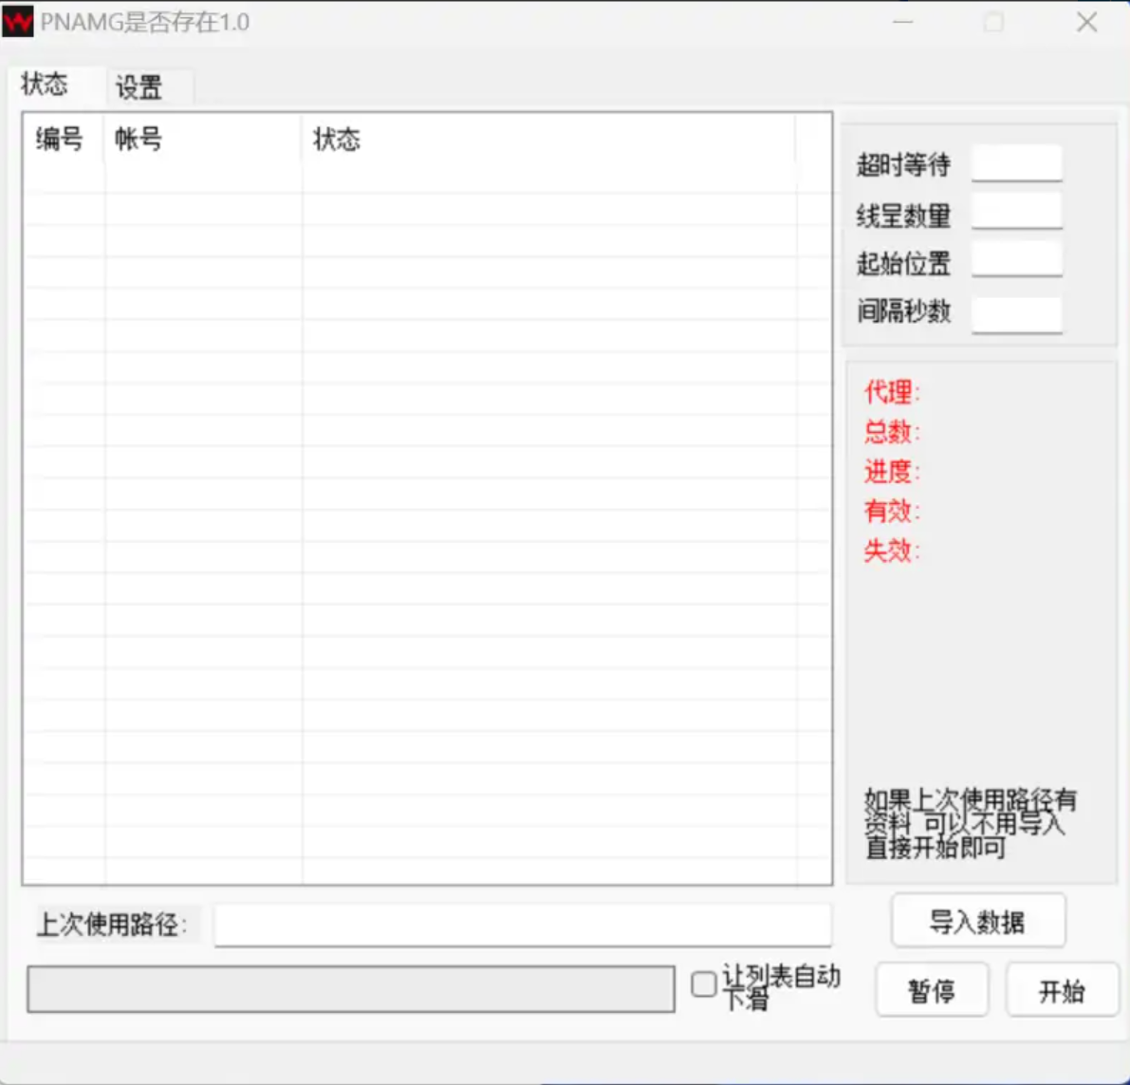Focus the 间隔秒数 input field

pyautogui.click(x=1016, y=315)
